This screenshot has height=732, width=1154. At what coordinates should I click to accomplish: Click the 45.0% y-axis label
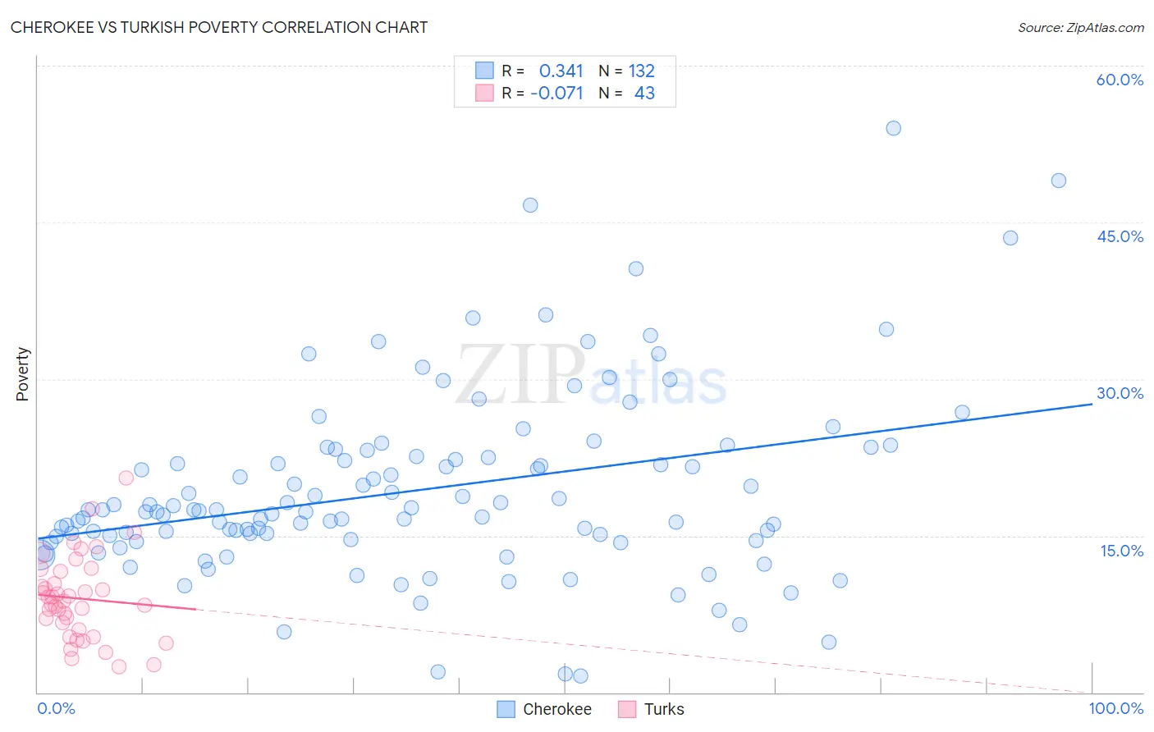[x=1120, y=236]
